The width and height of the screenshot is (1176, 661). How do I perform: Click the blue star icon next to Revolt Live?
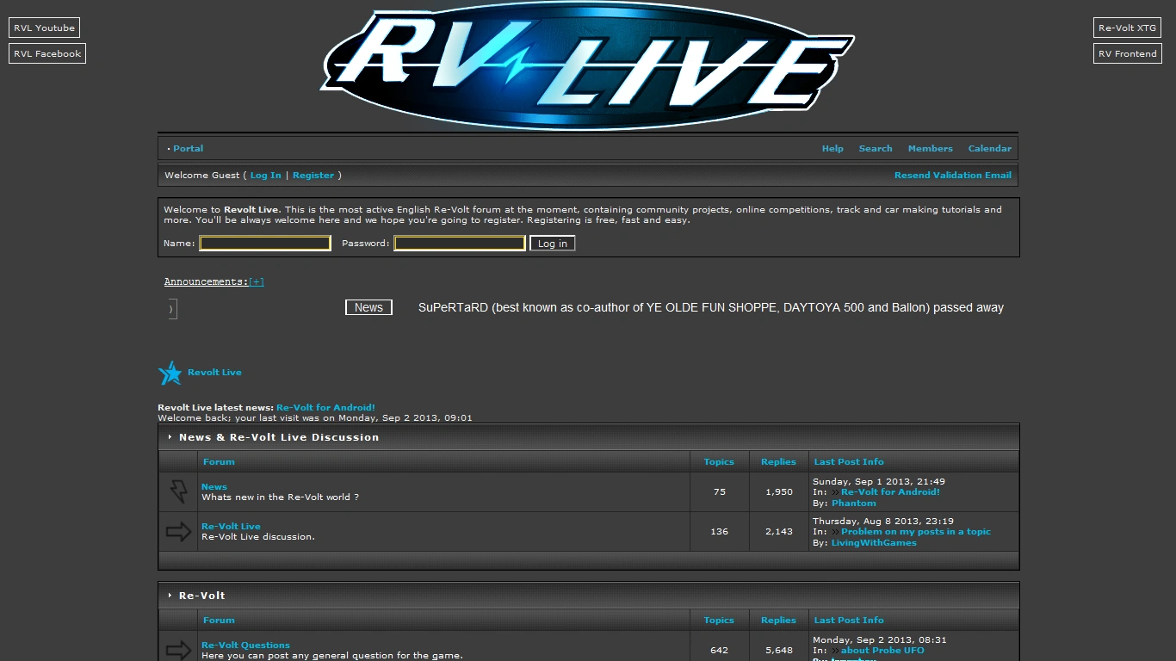[x=170, y=372]
